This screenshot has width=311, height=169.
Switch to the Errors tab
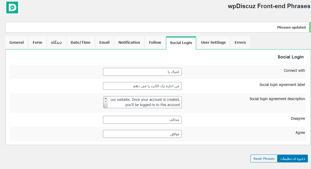(x=240, y=42)
